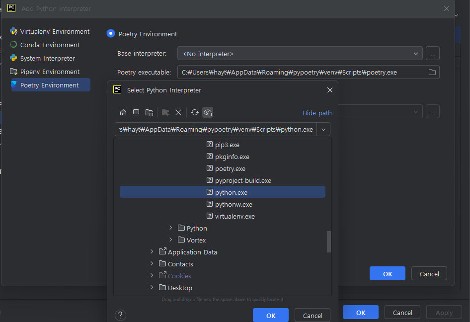Click the Contacts folder icon

tap(162, 263)
